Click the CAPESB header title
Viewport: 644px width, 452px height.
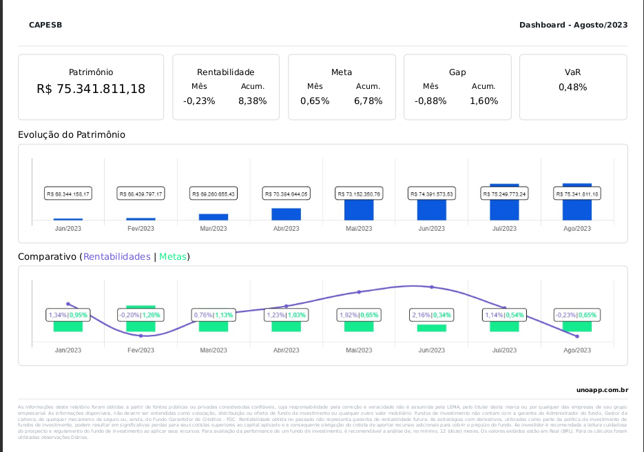click(45, 25)
